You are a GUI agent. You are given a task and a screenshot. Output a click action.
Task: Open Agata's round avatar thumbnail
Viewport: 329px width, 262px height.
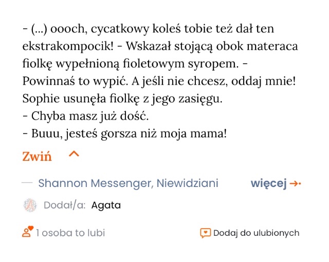point(30,205)
